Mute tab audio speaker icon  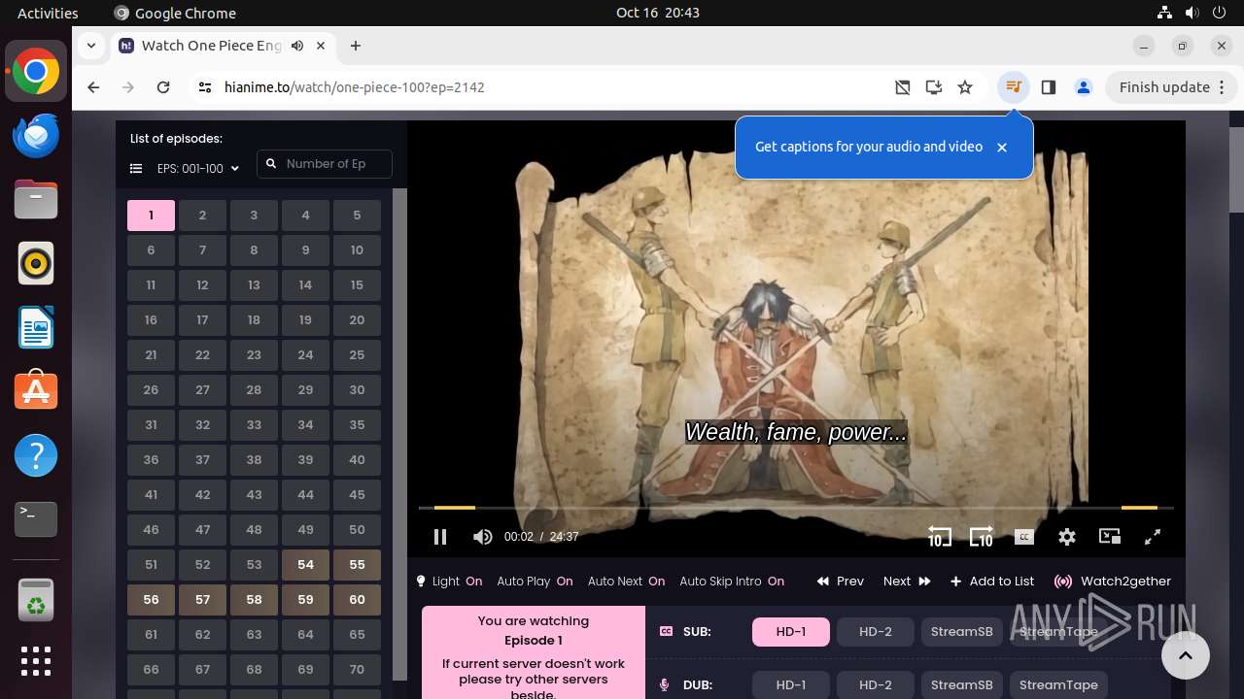click(297, 46)
